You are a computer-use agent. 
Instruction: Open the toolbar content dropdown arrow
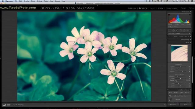click(165, 105)
